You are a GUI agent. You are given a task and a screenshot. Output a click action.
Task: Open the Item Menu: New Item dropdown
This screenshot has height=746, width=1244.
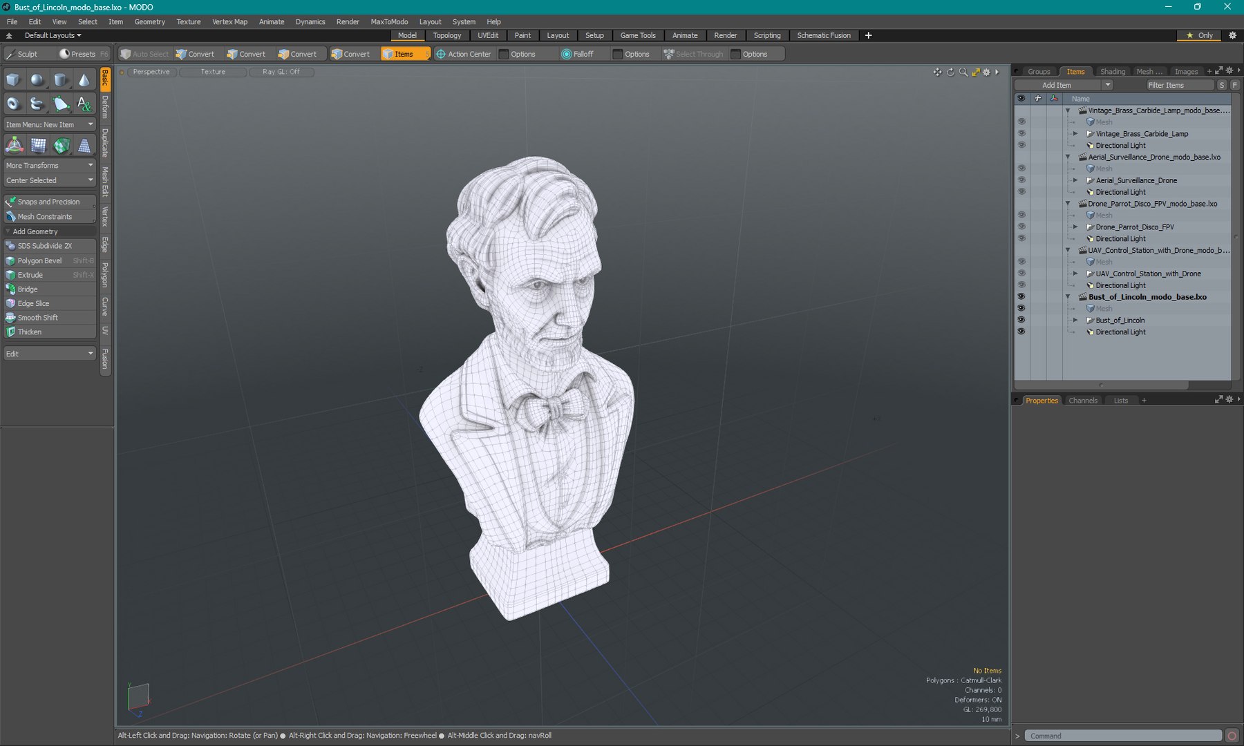[x=49, y=125]
